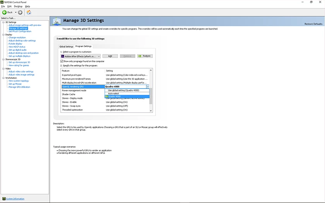The width and height of the screenshot is (325, 203).
Task: Open Adjust desktop color settings
Action: 22,41
